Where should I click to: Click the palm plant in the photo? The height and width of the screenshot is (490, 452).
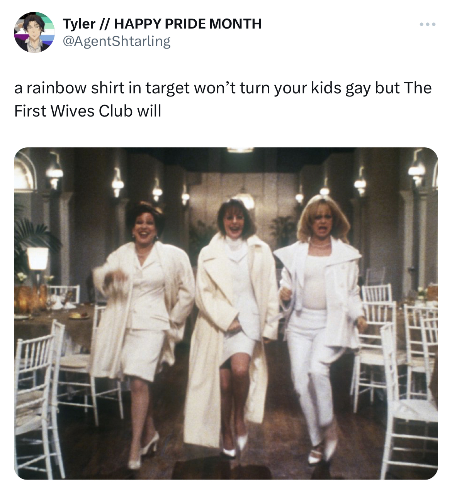pyautogui.click(x=33, y=235)
